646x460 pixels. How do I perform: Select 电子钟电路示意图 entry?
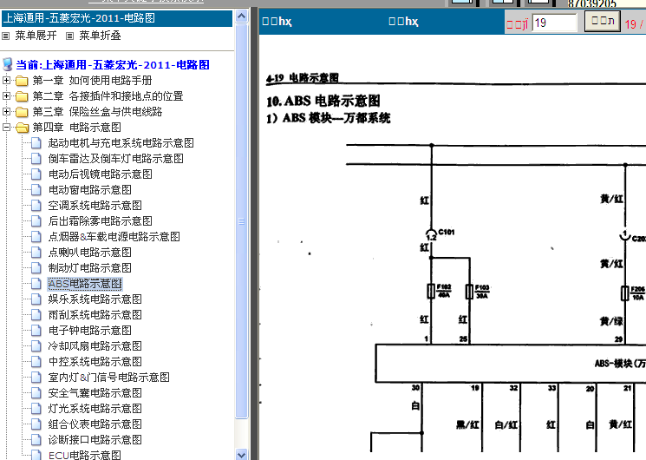click(x=90, y=331)
